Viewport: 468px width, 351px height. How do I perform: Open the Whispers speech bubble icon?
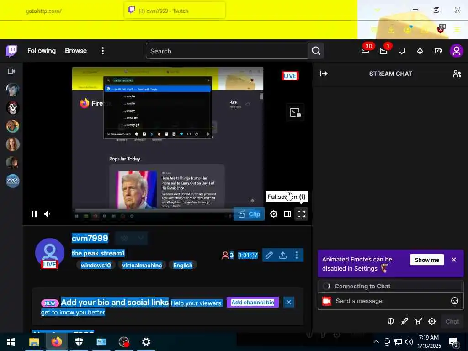[x=402, y=51]
